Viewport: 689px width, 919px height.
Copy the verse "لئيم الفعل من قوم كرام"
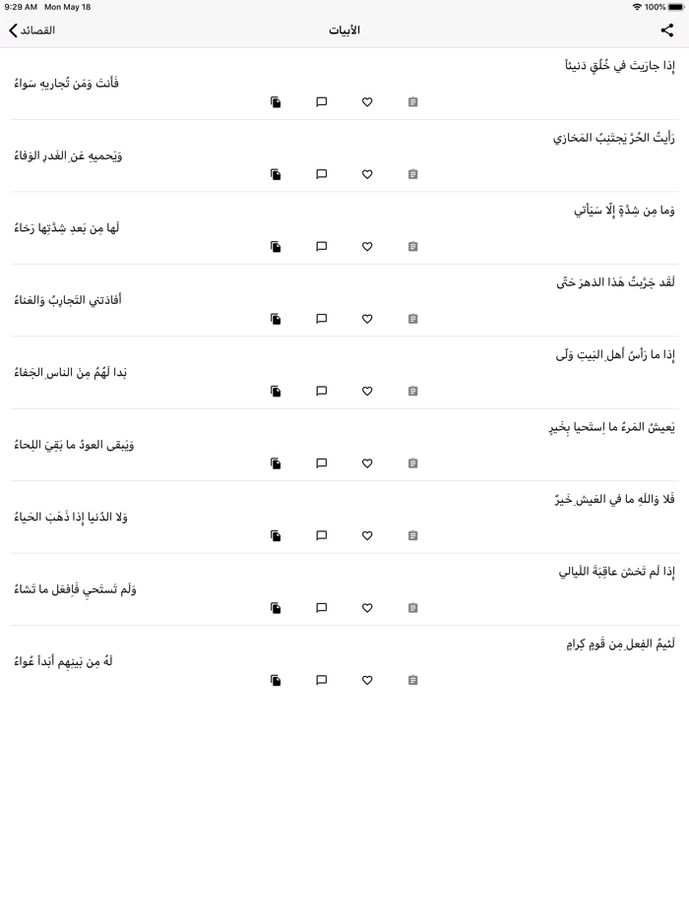(277, 680)
